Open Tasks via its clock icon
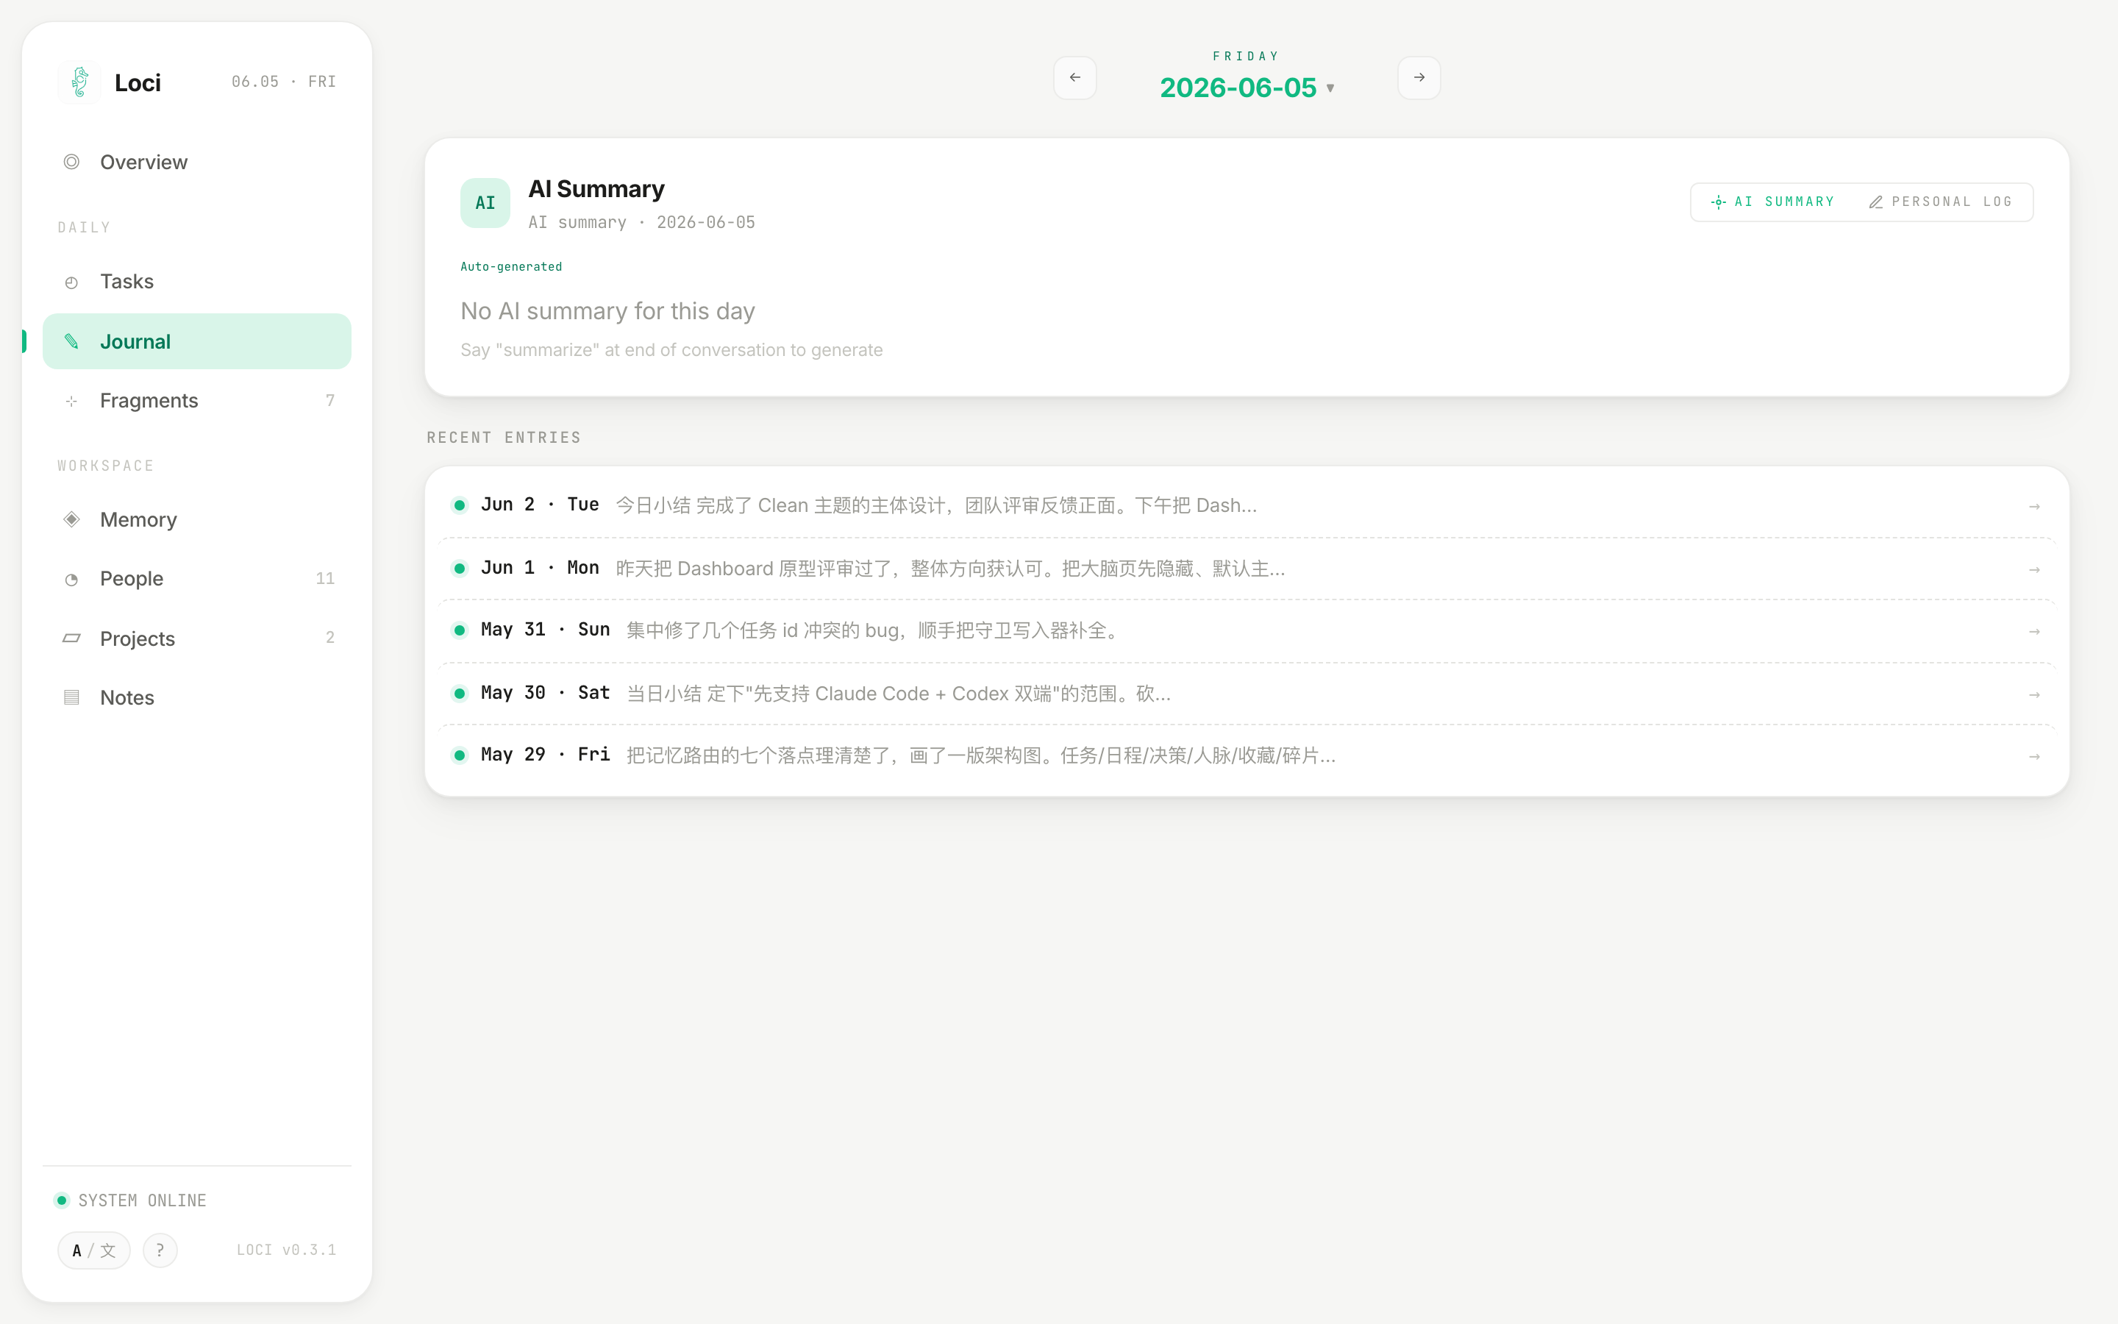The width and height of the screenshot is (2118, 1324). tap(72, 282)
